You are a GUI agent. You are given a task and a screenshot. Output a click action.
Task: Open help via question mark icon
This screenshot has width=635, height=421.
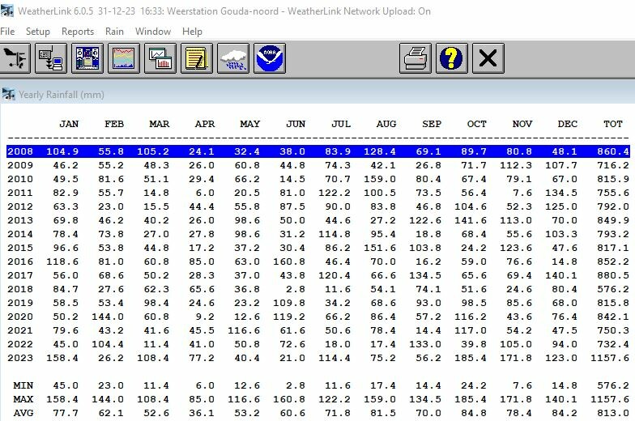tap(452, 58)
